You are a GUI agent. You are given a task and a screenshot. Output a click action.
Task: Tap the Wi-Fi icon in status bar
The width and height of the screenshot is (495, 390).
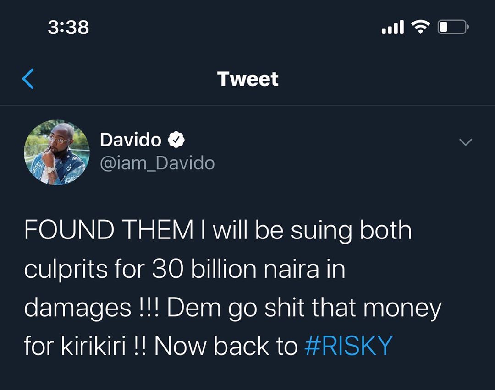click(421, 27)
